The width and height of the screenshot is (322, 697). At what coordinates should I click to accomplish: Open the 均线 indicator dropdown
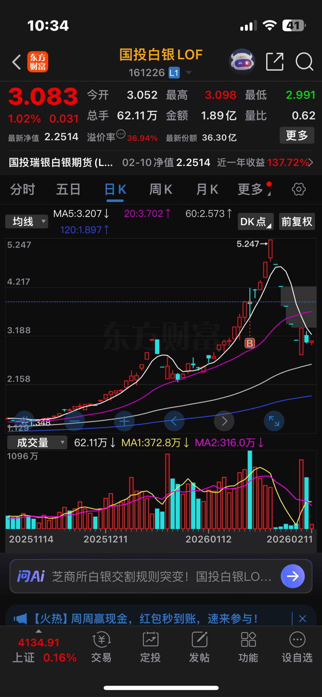point(26,221)
